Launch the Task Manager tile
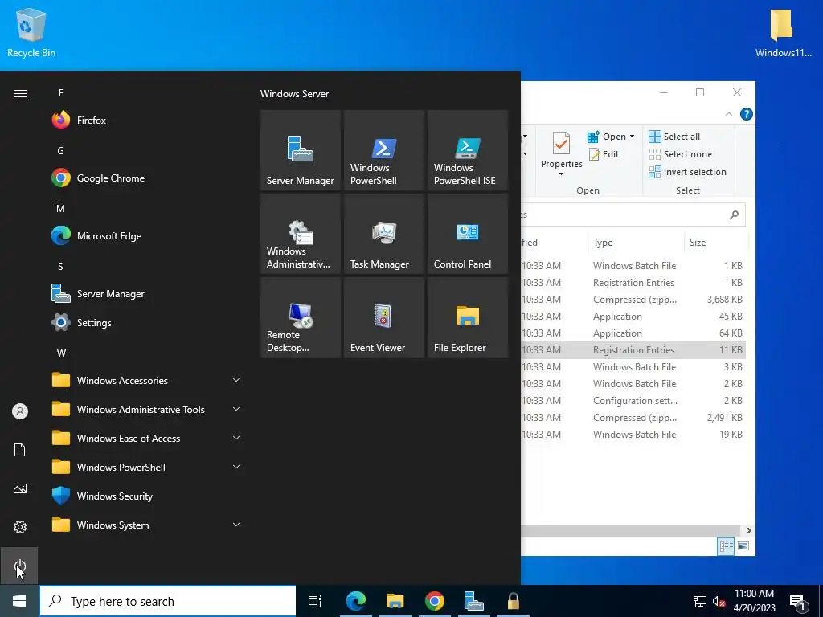Viewport: 823px width, 617px height. [383, 234]
